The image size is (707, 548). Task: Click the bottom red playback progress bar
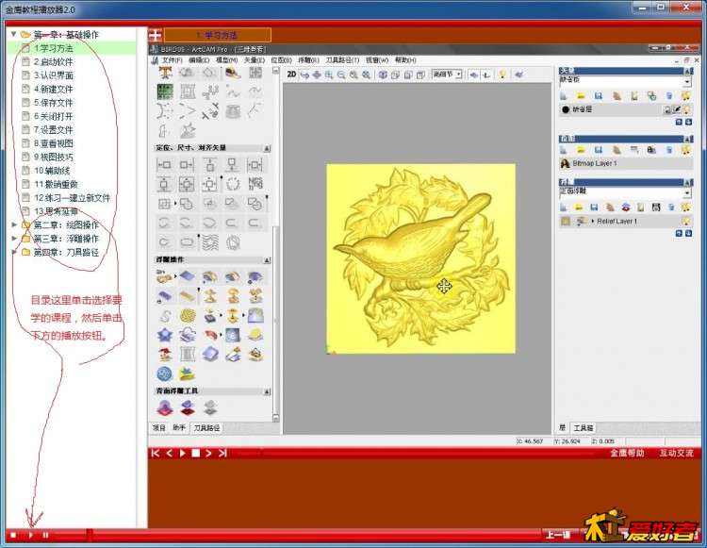click(x=298, y=535)
